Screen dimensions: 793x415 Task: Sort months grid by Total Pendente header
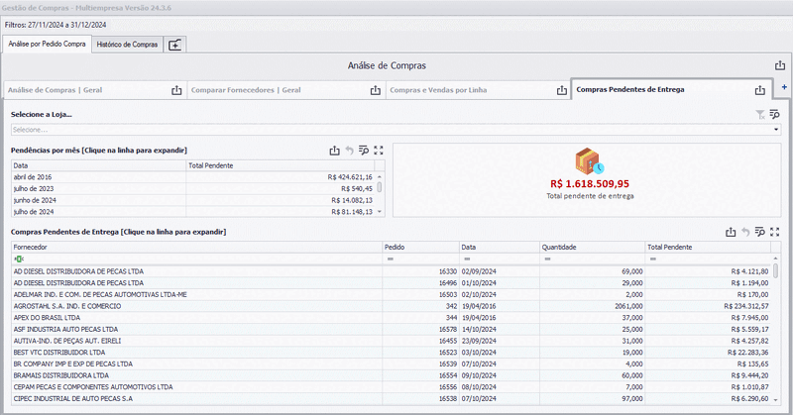pos(281,165)
